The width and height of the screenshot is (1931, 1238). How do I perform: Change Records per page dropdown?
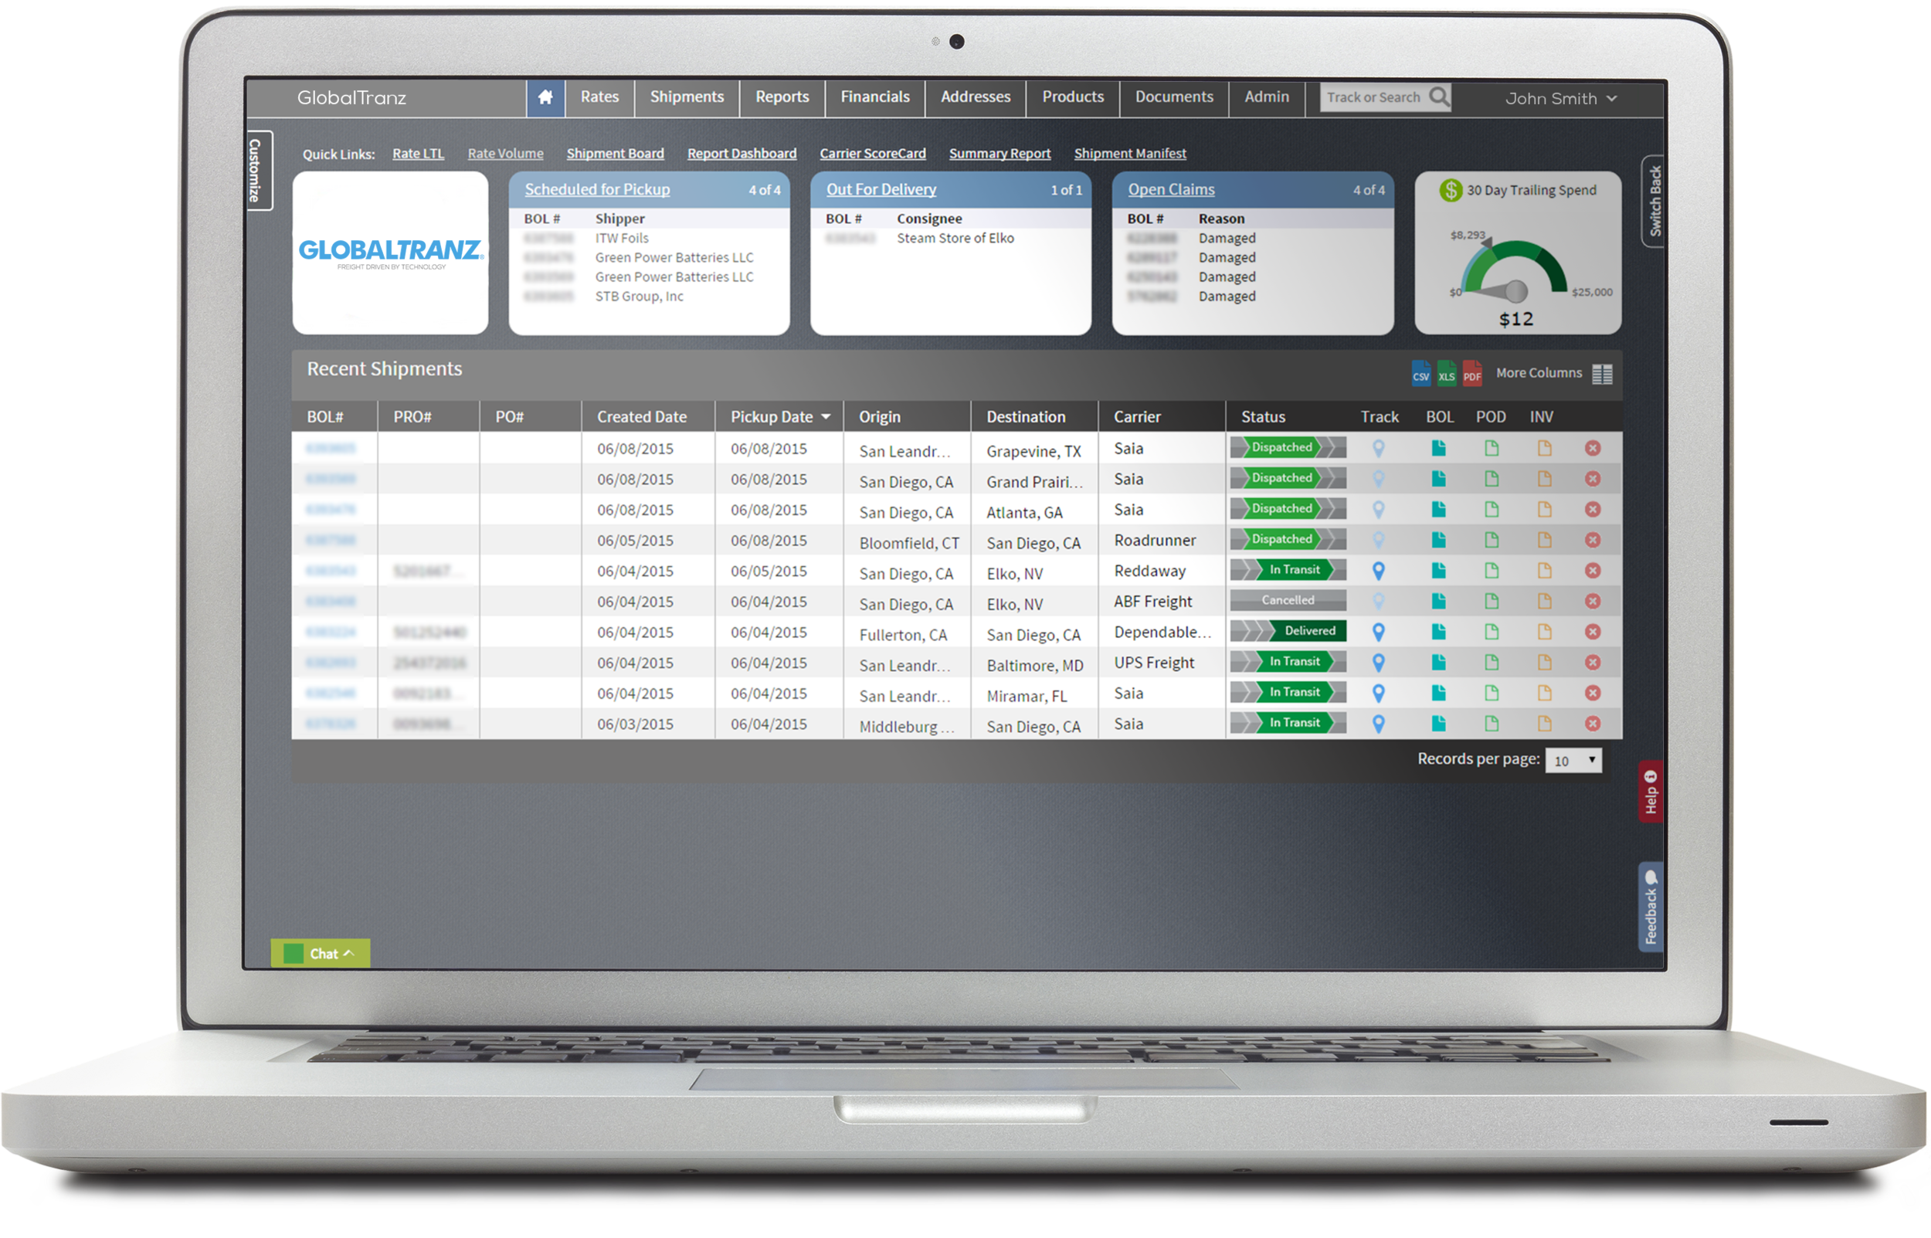(1573, 761)
